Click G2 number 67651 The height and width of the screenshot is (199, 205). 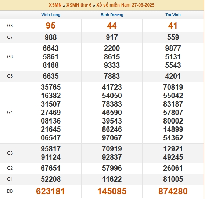point(51,168)
